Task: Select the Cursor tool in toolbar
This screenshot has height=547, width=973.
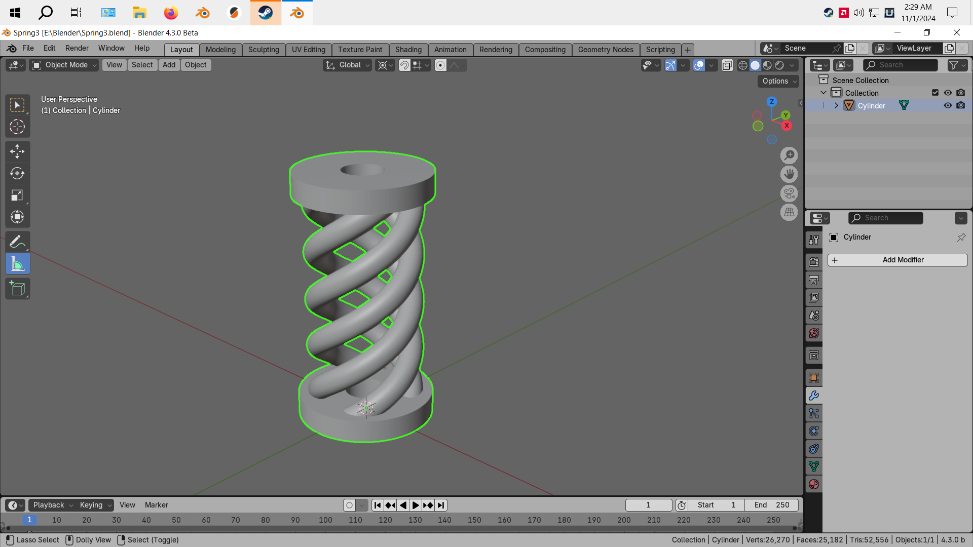Action: (17, 127)
